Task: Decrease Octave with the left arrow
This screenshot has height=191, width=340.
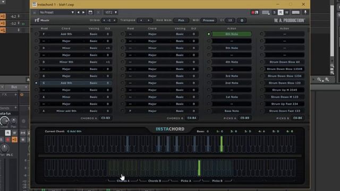Action: (x=104, y=20)
